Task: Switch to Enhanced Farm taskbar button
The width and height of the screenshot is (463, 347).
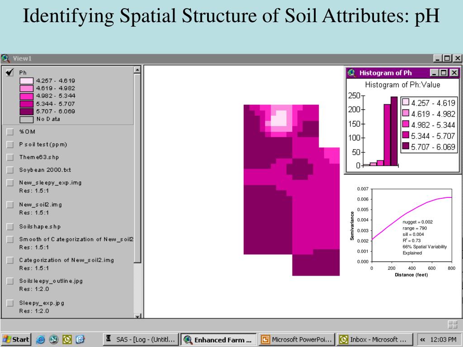Action: [x=219, y=340]
